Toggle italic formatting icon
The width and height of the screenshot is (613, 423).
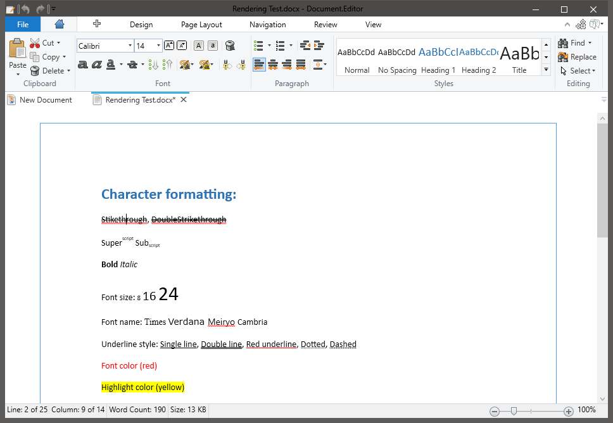tap(96, 65)
